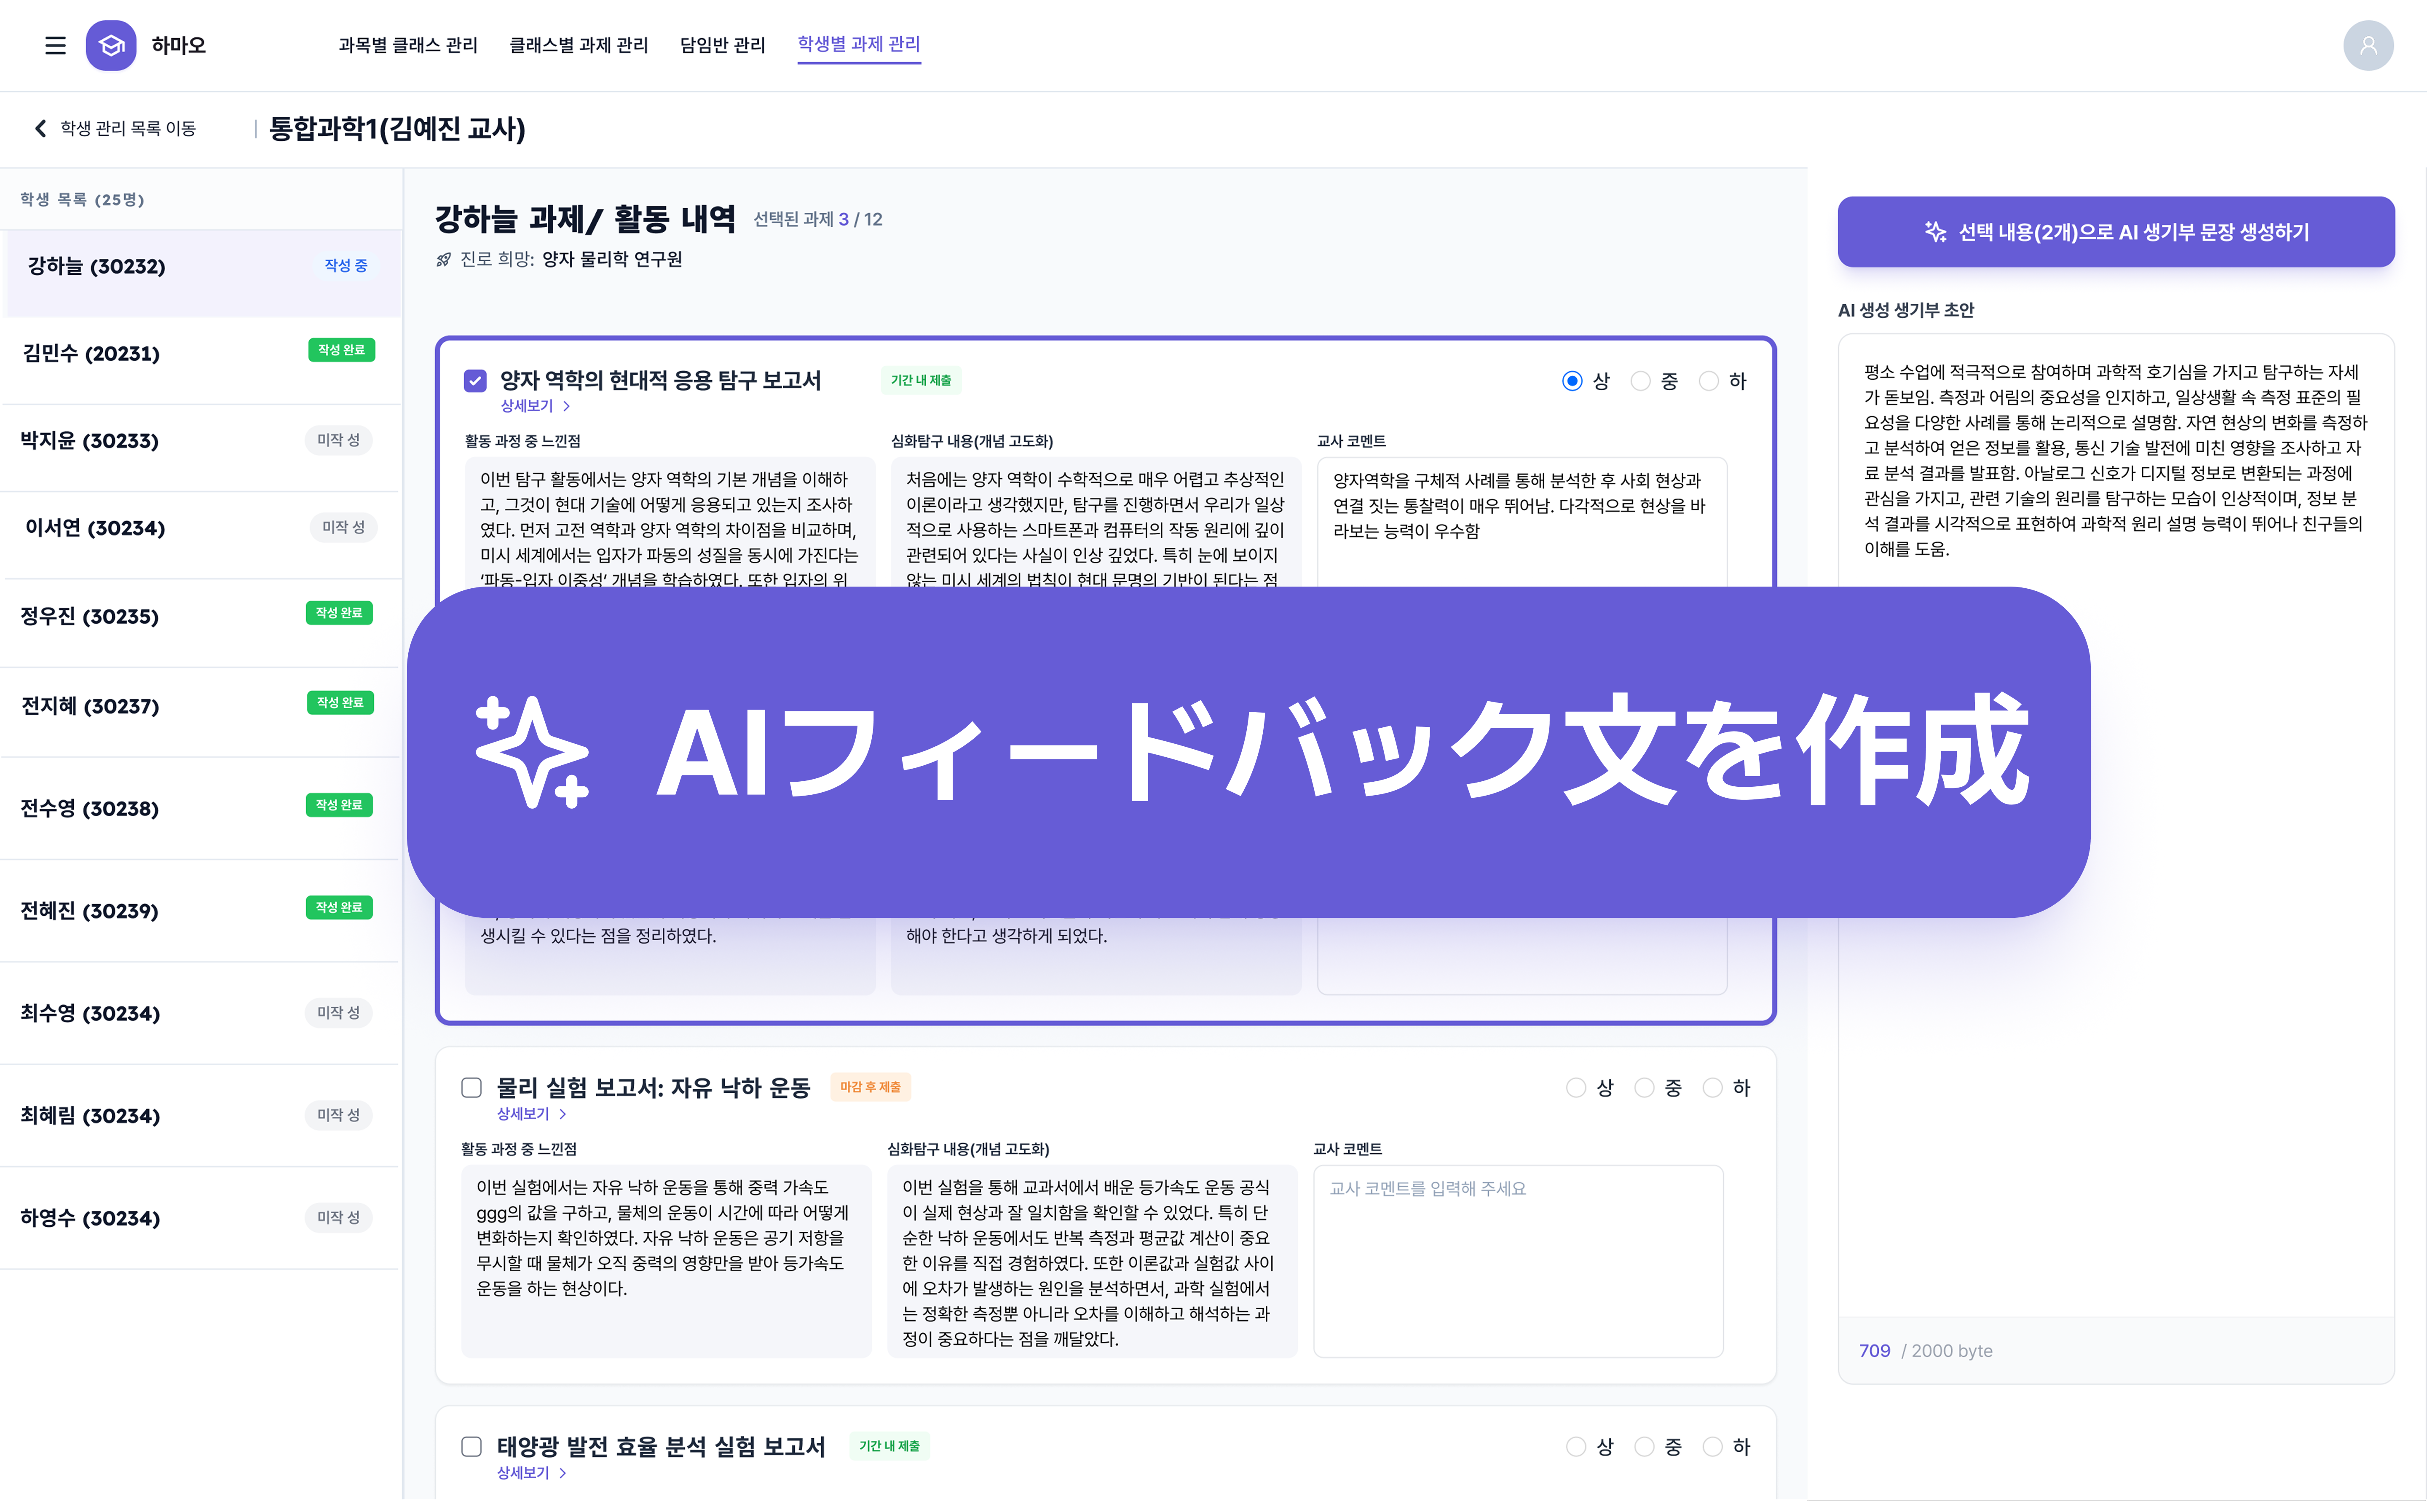
Task: Expand 상세보기 under 자유 낙하 운동 report
Action: coord(532,1114)
